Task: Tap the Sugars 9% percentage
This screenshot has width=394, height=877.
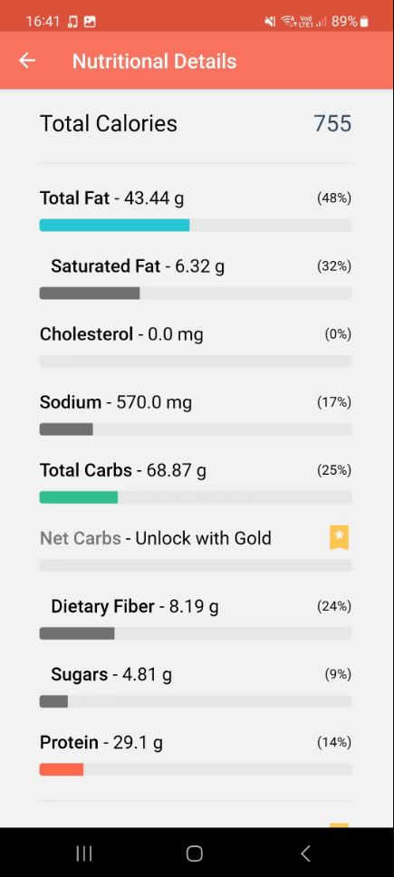Action: pyautogui.click(x=338, y=675)
